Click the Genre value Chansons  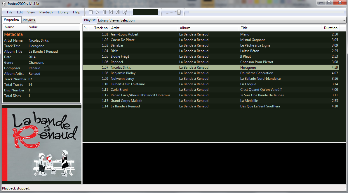click(x=36, y=63)
